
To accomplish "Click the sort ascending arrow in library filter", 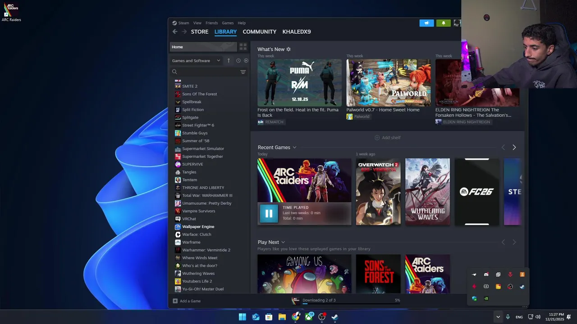I will (229, 61).
